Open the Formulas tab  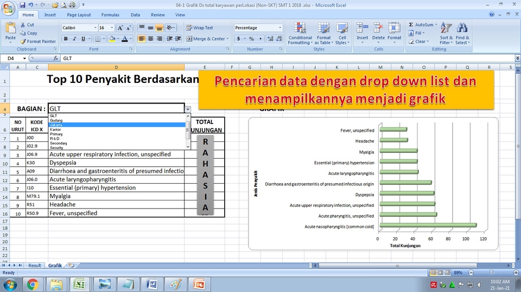click(x=110, y=15)
